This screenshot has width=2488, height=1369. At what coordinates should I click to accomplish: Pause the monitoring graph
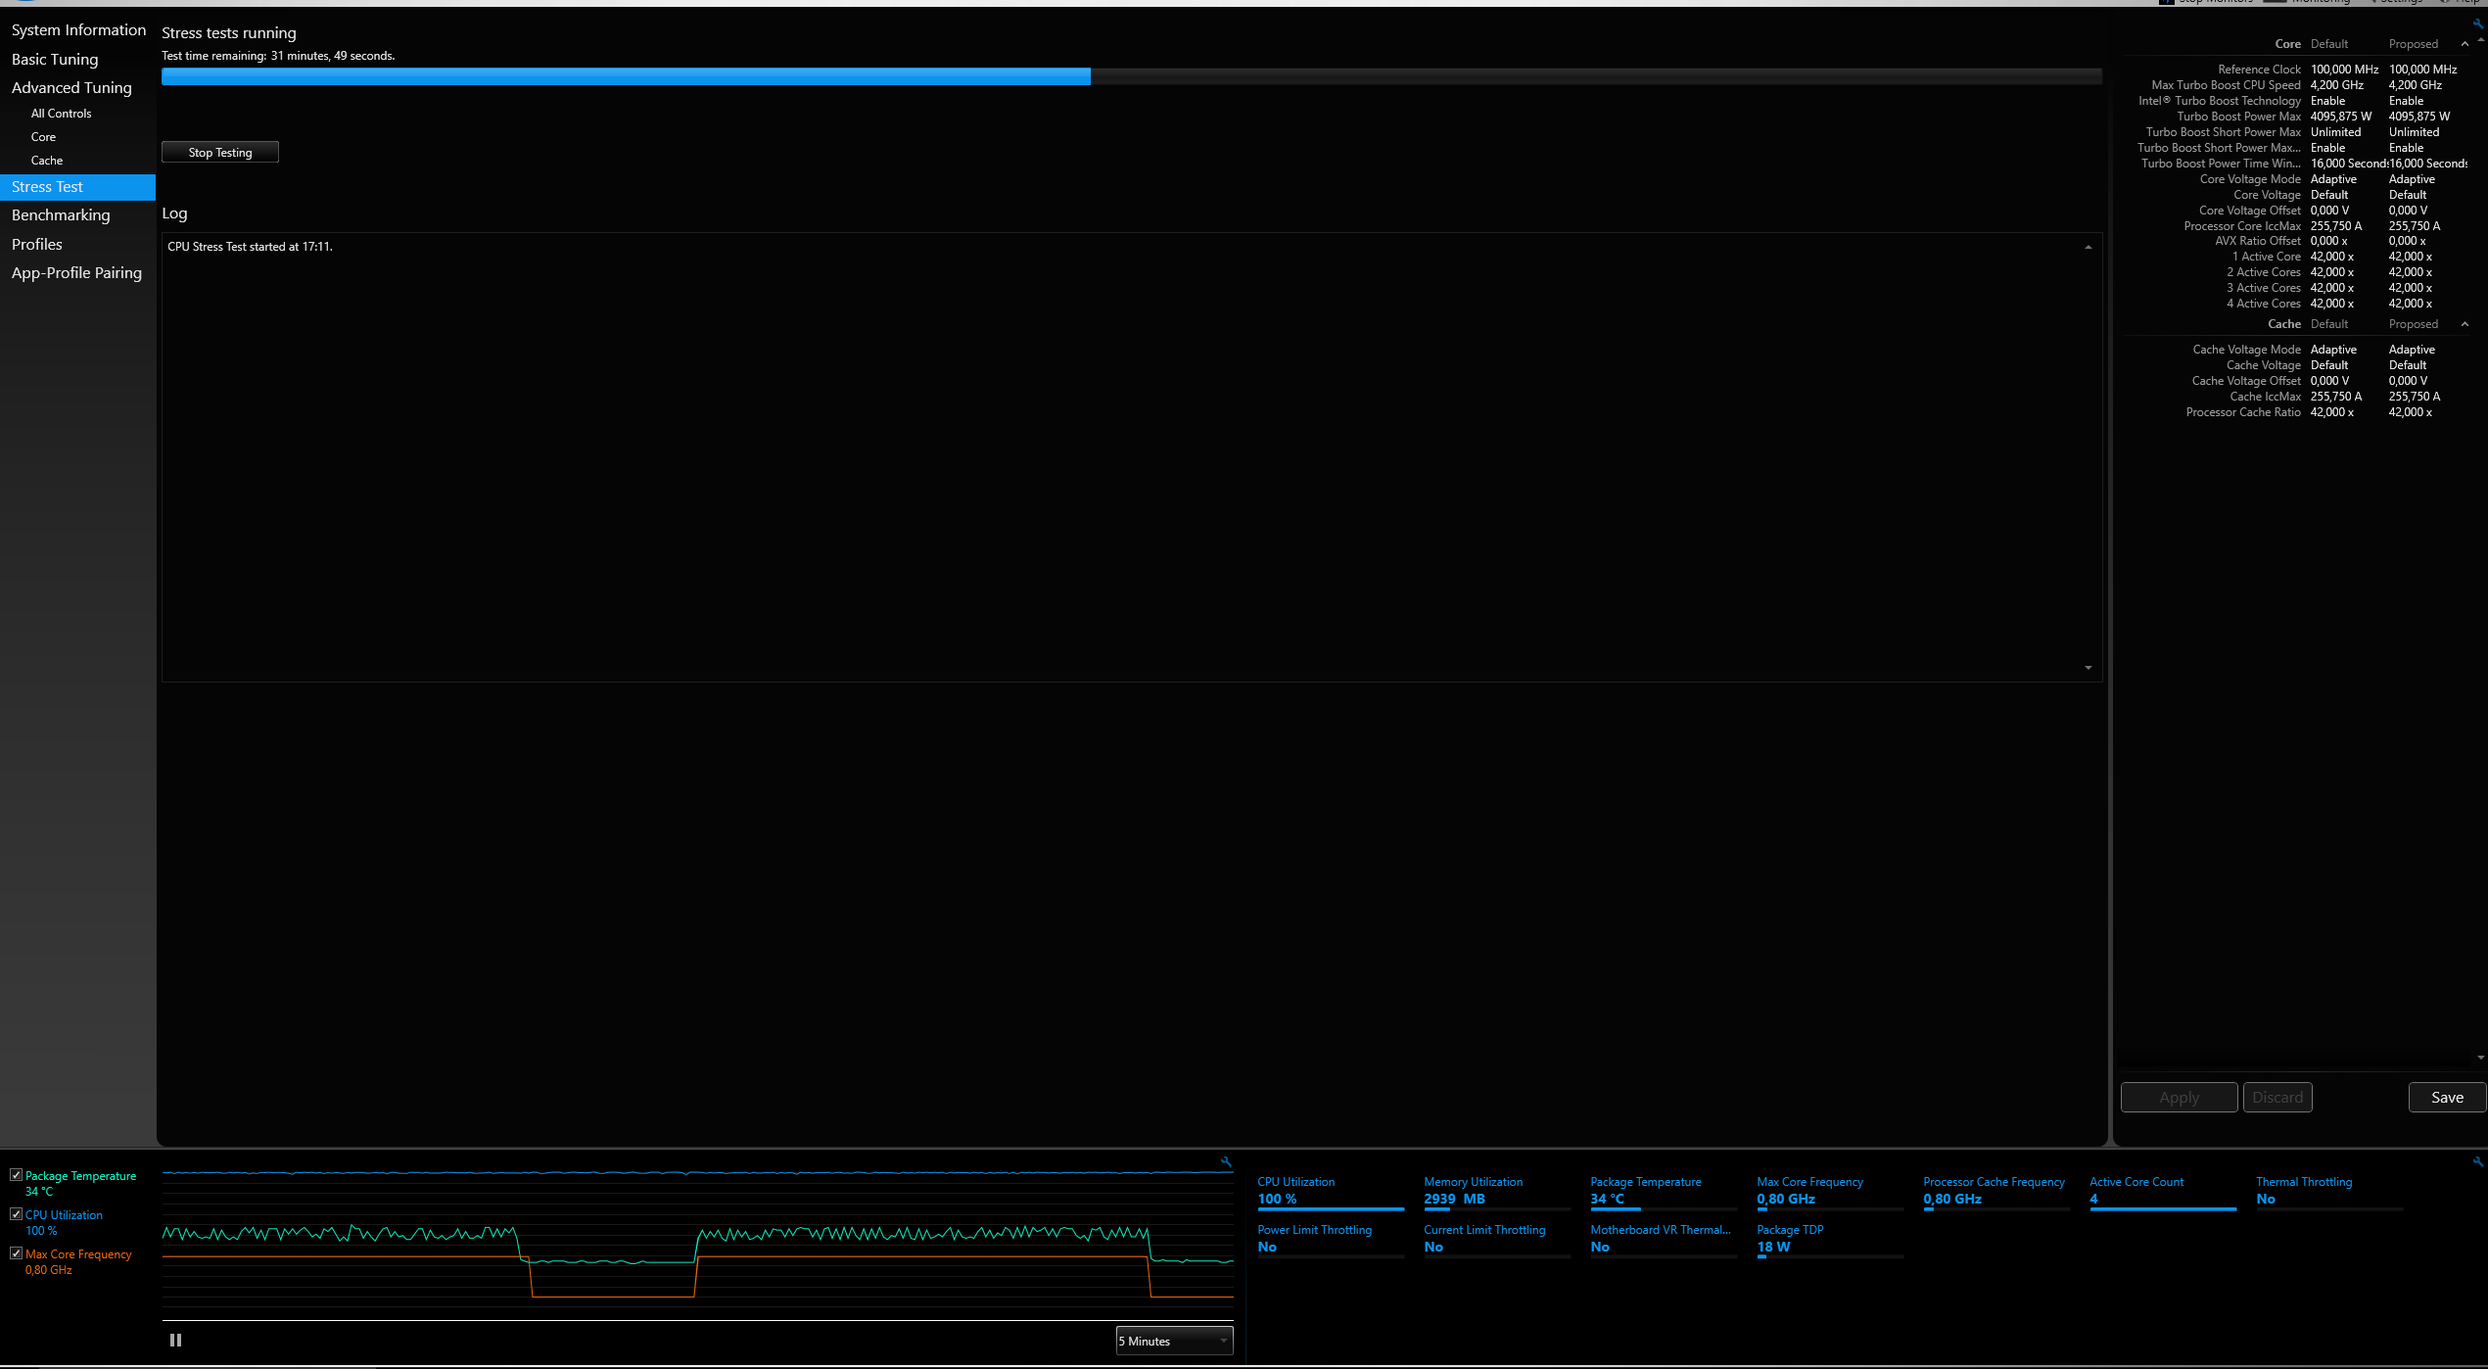click(175, 1340)
